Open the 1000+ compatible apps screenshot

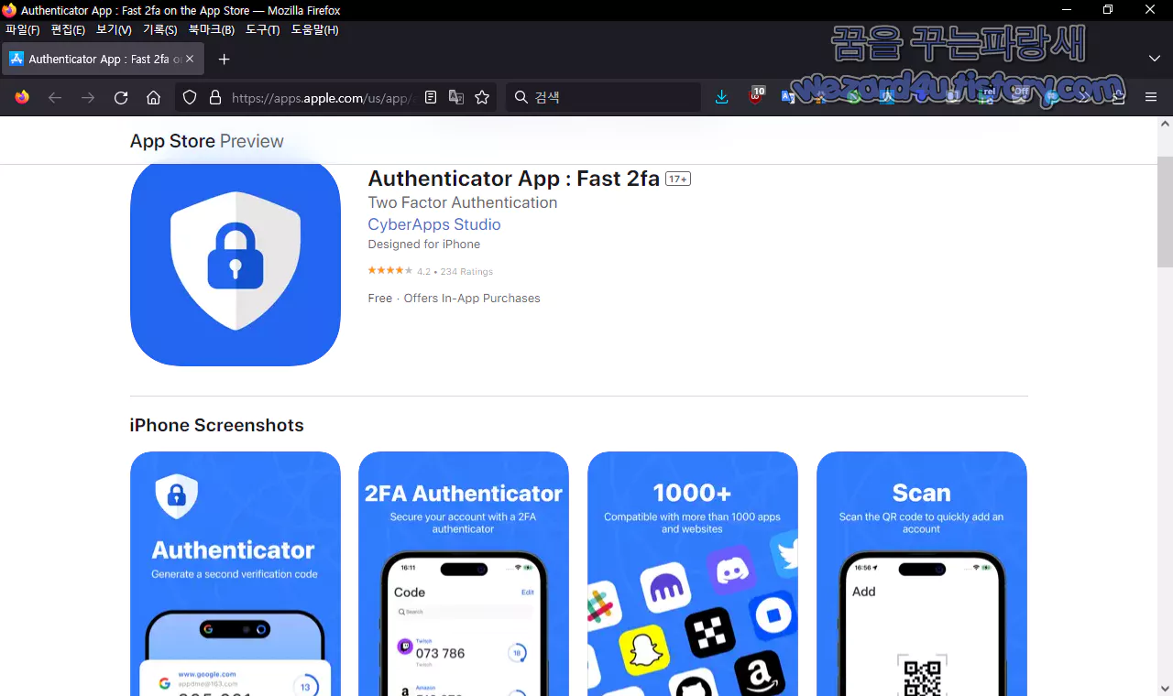pos(693,573)
